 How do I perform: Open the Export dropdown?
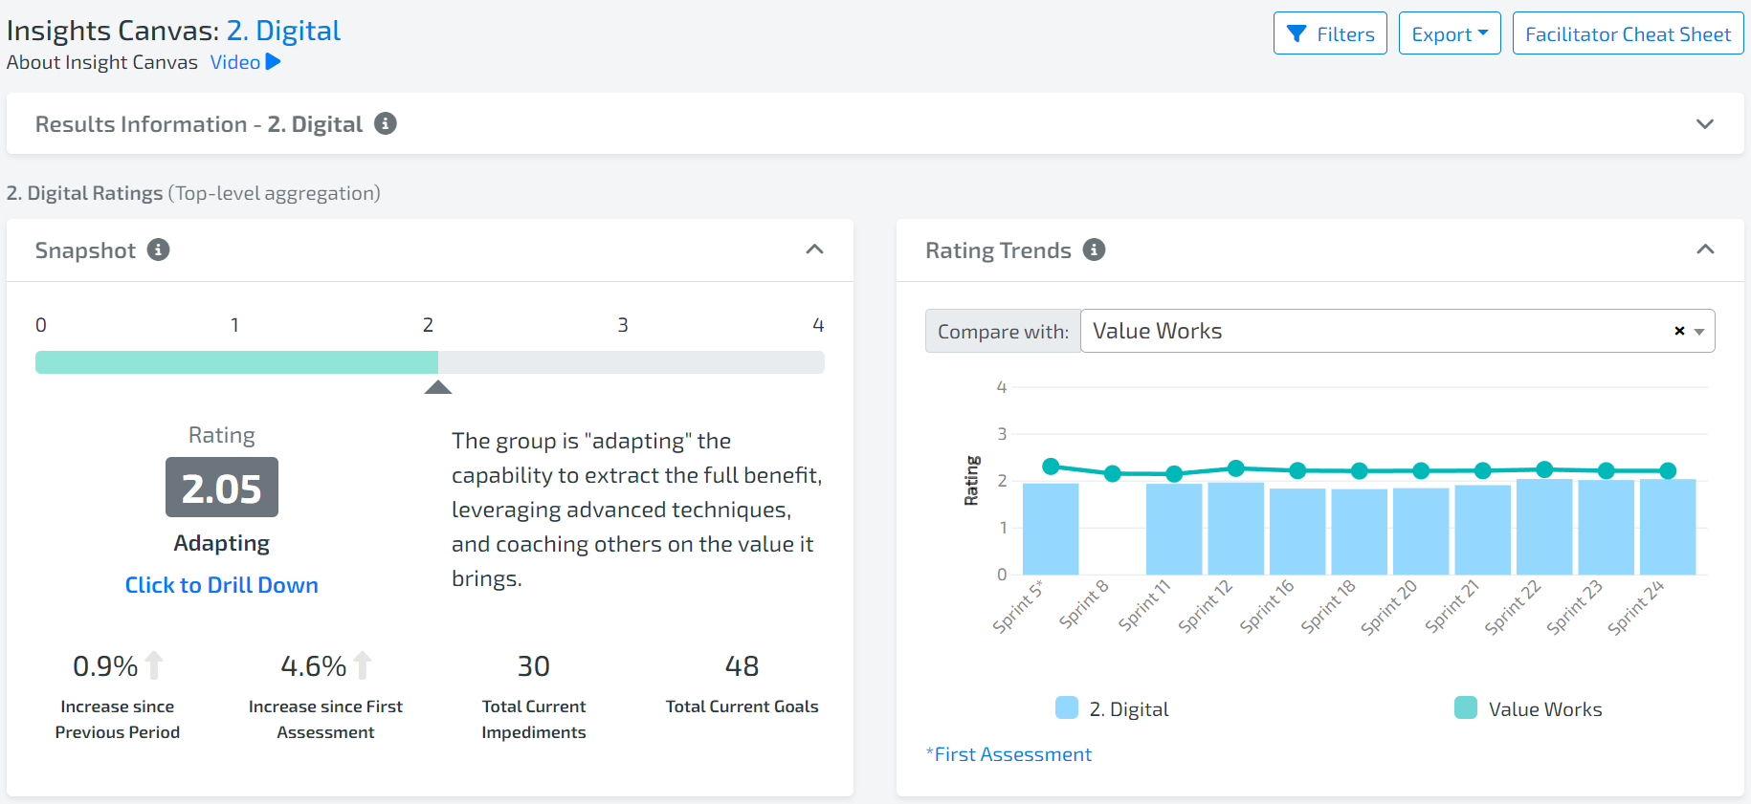click(x=1450, y=33)
